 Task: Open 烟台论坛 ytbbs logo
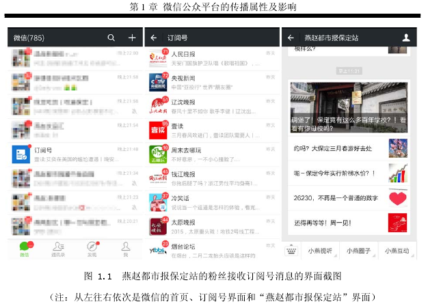[x=158, y=250]
